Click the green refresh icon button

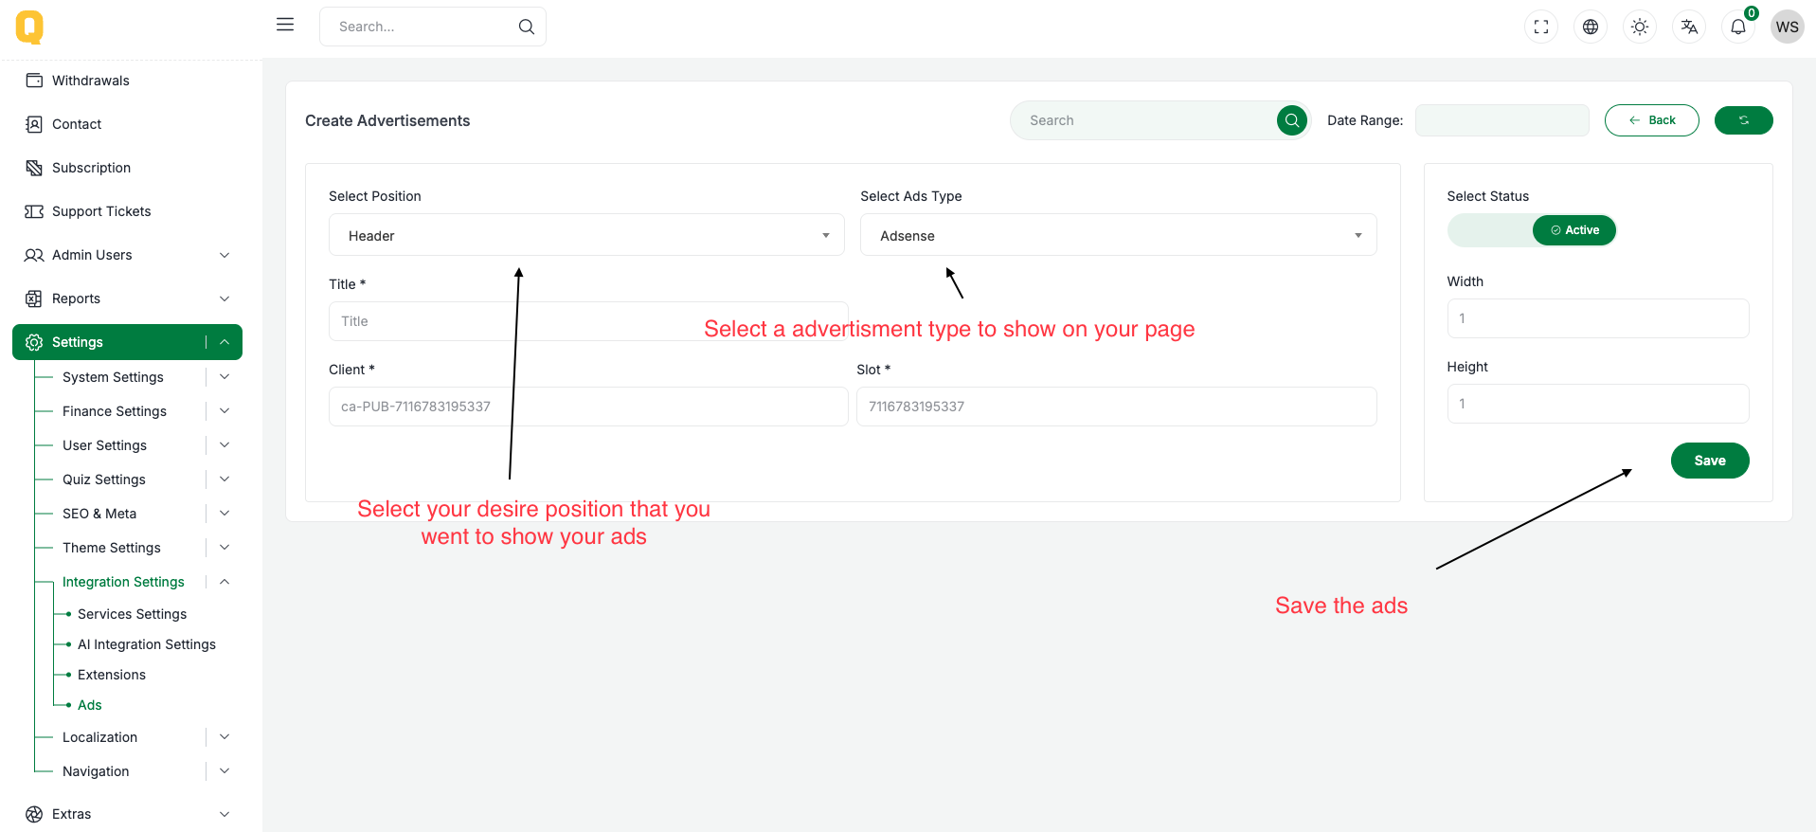1743,120
